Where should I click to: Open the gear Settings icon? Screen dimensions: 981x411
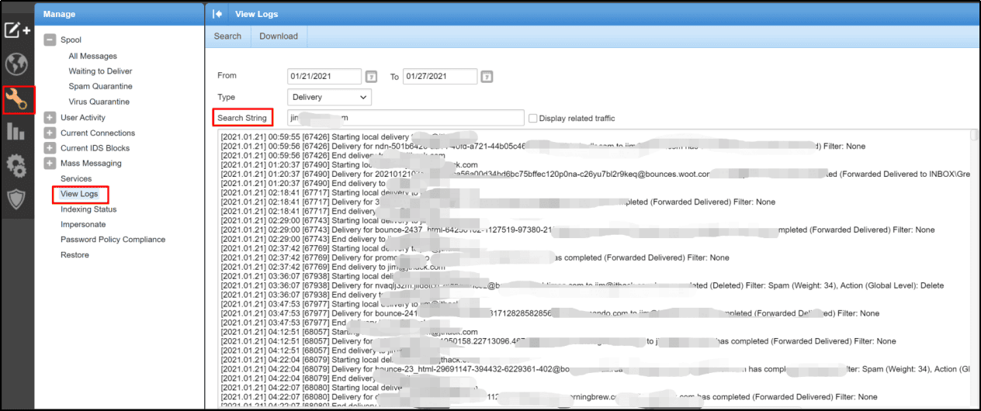click(x=16, y=165)
